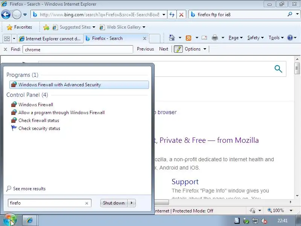Click the Refresh page icon
The width and height of the screenshot is (301, 226).
172,15
